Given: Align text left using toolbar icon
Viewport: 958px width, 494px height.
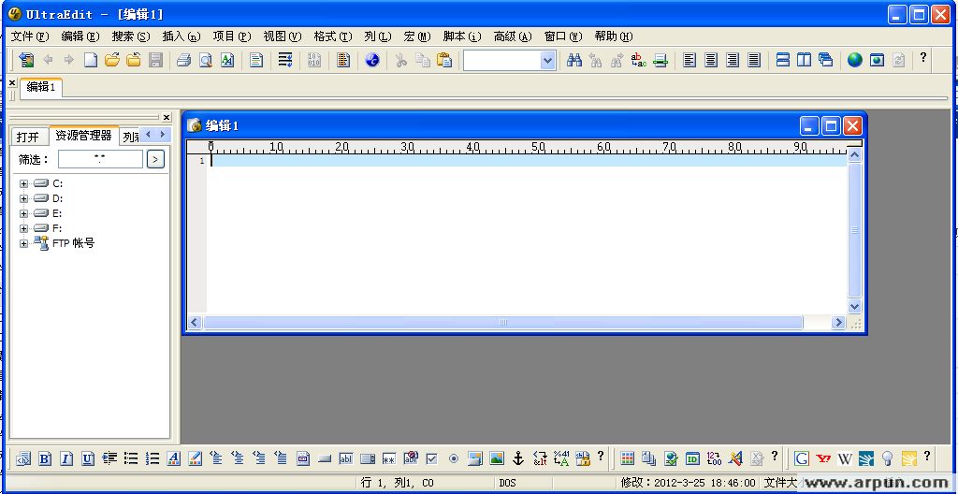Looking at the screenshot, I should [x=689, y=60].
